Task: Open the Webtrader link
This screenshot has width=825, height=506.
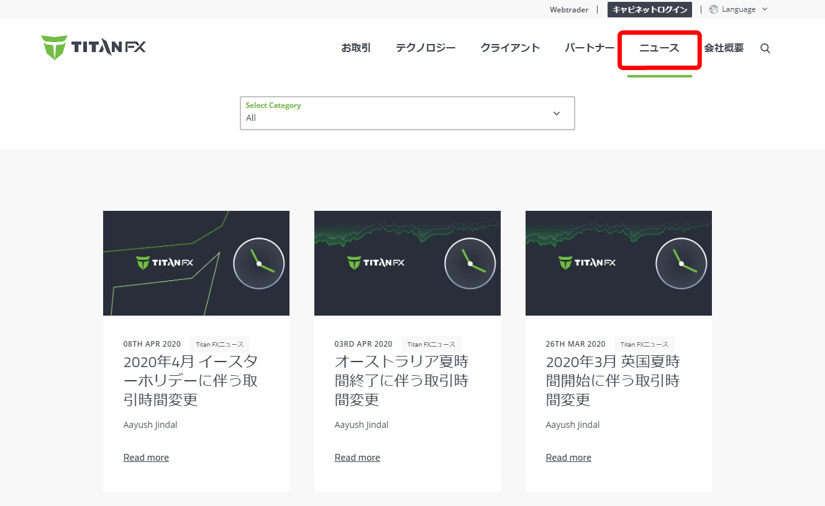Action: (569, 9)
